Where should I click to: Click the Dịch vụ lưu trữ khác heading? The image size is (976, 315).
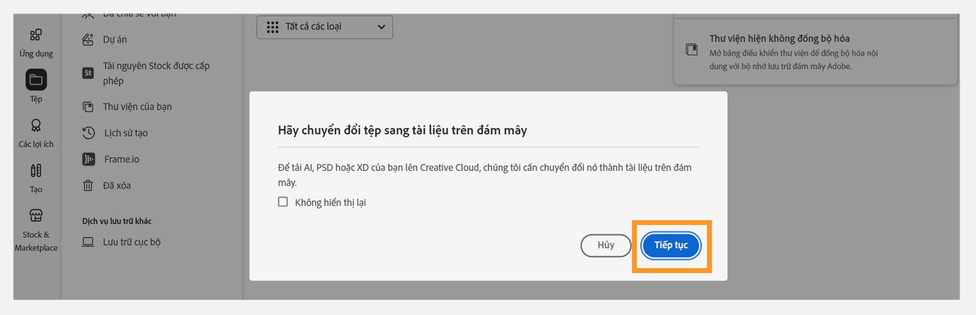click(x=117, y=221)
